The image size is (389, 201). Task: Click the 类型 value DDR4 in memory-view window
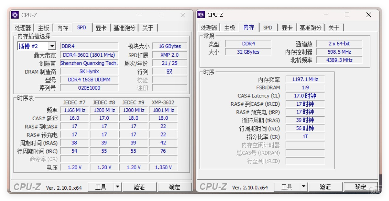click(248, 44)
